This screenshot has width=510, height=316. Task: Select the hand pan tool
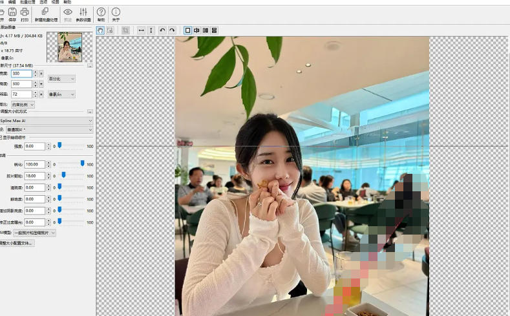point(101,30)
